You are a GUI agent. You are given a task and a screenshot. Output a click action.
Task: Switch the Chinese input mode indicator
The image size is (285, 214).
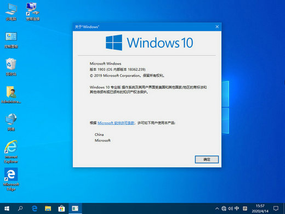tap(237, 209)
